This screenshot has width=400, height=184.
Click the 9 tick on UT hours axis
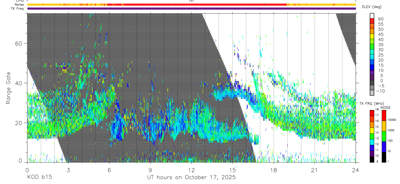click(x=150, y=169)
